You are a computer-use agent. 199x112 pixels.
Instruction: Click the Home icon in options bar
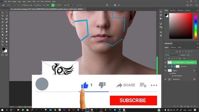pyautogui.click(x=3, y=5)
